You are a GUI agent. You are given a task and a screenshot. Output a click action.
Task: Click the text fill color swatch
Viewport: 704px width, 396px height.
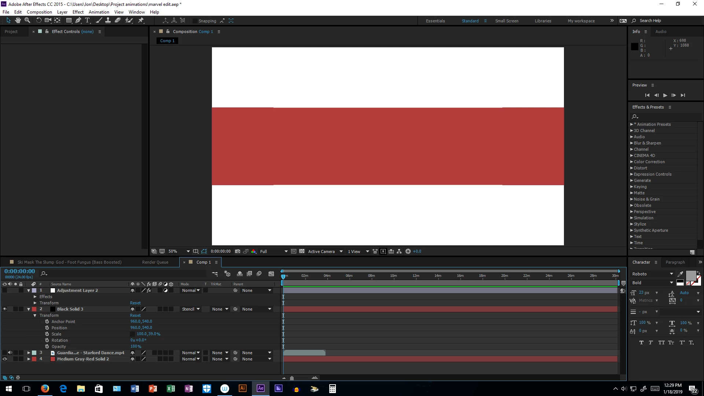click(x=691, y=276)
